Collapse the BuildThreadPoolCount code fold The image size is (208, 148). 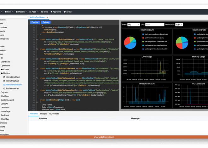37,59
